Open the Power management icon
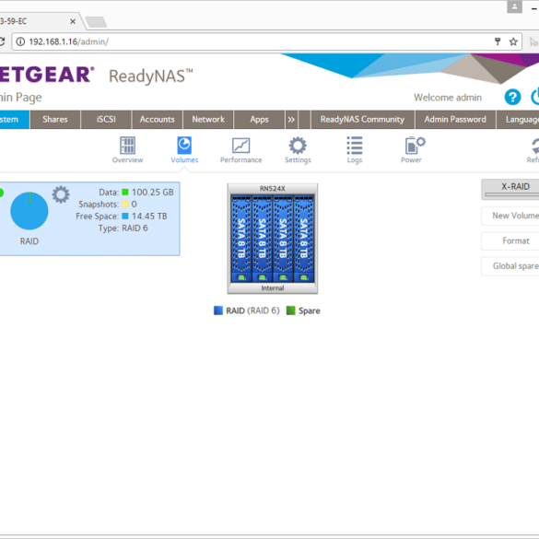 click(x=414, y=150)
